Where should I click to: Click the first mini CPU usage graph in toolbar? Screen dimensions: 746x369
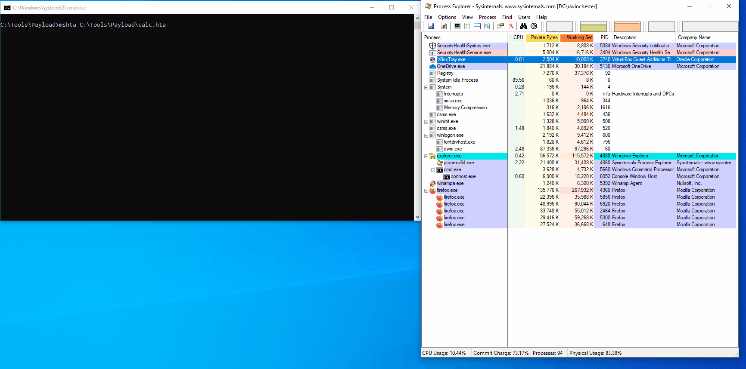pyautogui.click(x=559, y=27)
